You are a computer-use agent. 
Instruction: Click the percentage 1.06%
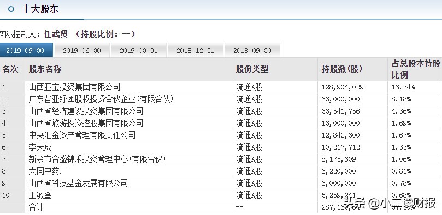pos(401,159)
